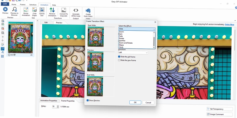Switch to the Help ribbon tab
This screenshot has width=237, height=118.
point(54,5)
